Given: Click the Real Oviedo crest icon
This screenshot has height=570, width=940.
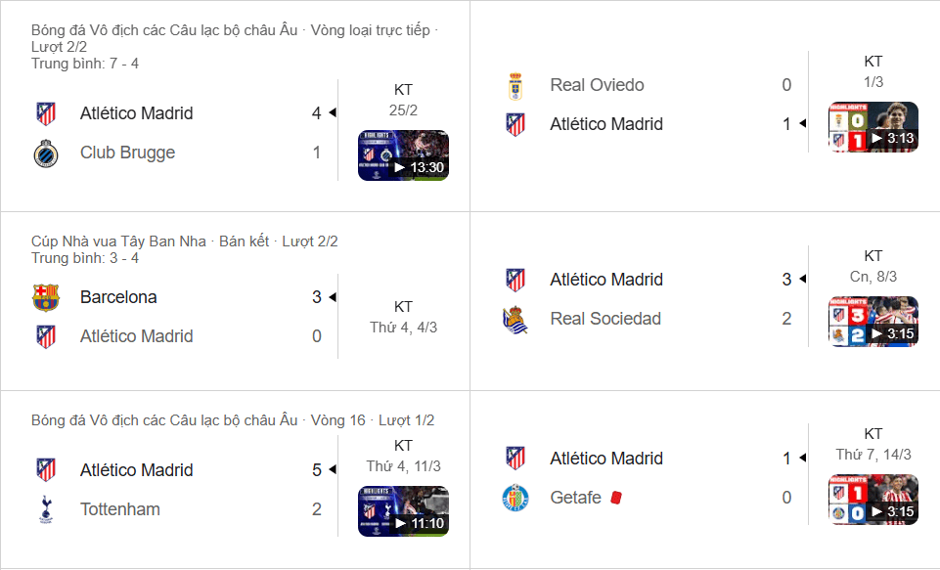Looking at the screenshot, I should point(514,85).
